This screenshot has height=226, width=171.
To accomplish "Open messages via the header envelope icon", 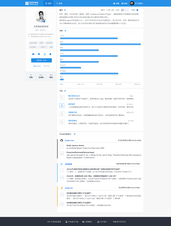I will point(122,4).
